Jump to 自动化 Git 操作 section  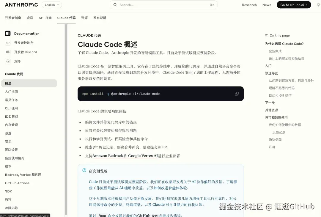pos(280,95)
